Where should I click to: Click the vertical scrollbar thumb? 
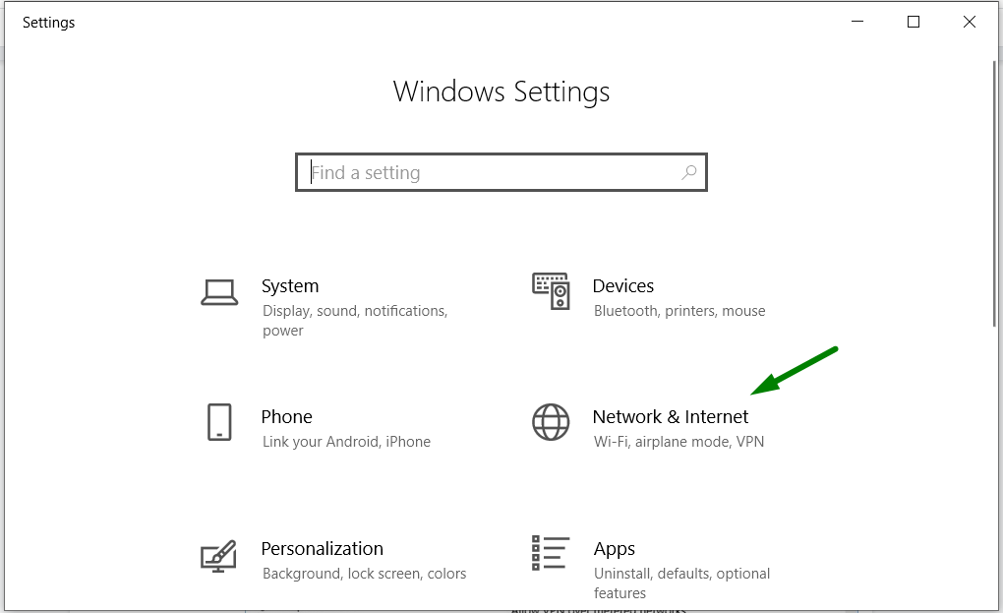[x=995, y=194]
